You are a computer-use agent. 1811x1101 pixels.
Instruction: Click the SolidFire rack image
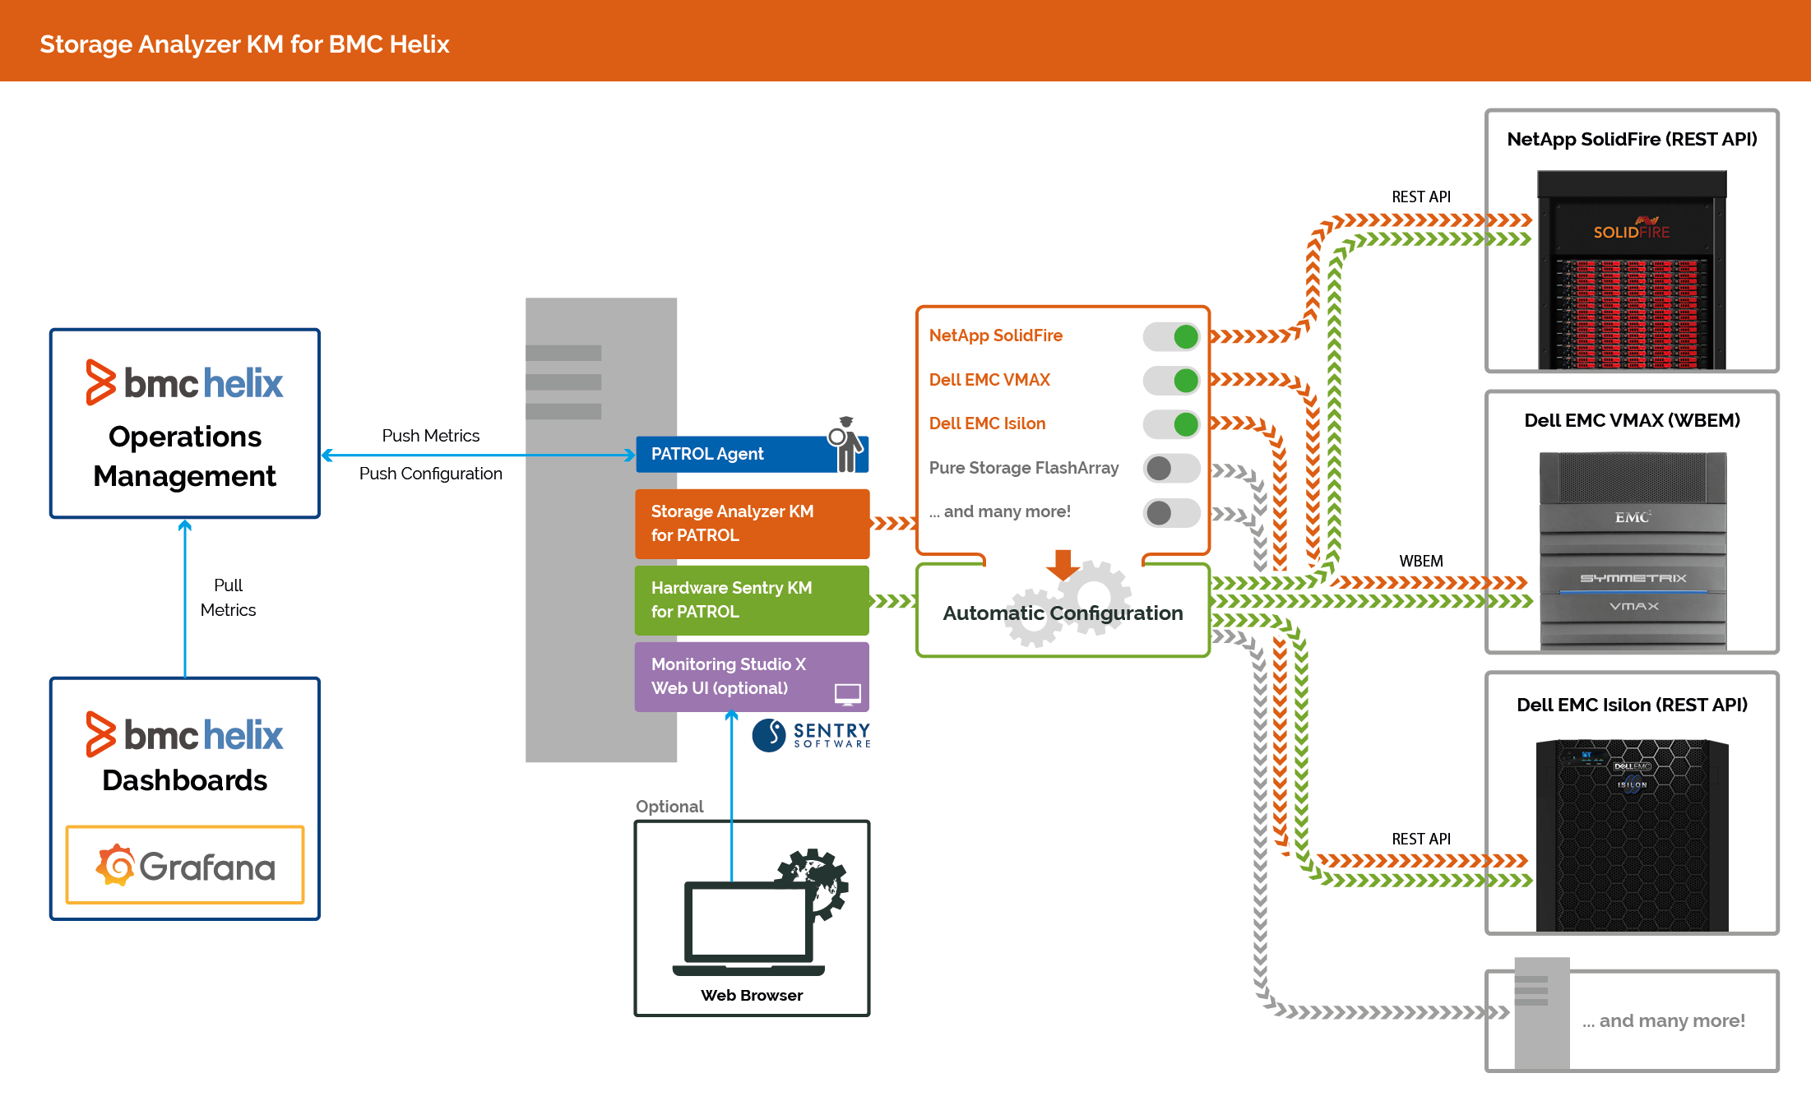(x=1632, y=270)
